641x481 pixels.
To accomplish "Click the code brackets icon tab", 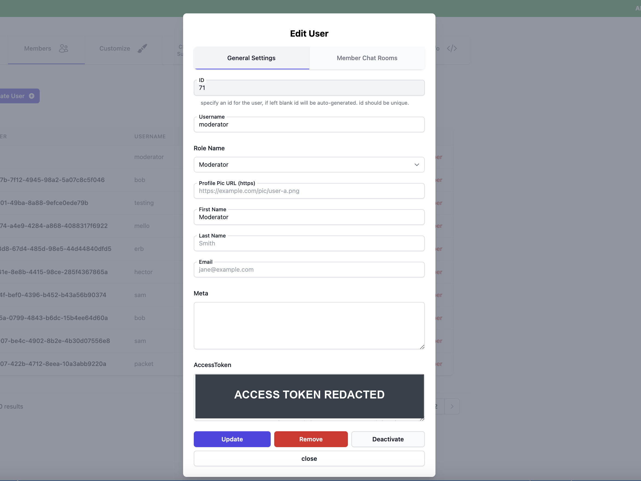I will [452, 48].
